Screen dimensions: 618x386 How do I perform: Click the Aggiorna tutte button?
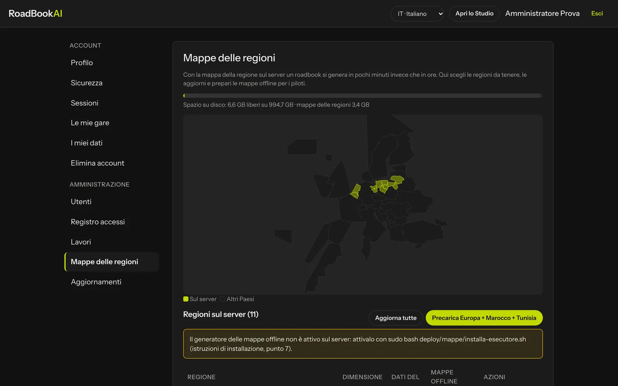396,318
